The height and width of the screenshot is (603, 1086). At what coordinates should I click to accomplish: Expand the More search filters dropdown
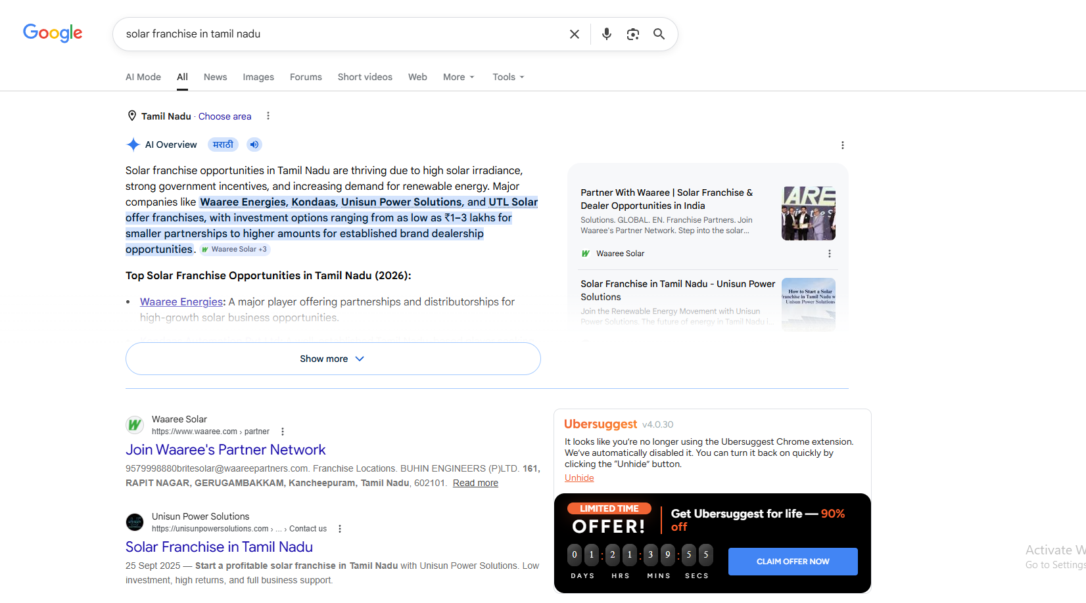[x=459, y=77]
